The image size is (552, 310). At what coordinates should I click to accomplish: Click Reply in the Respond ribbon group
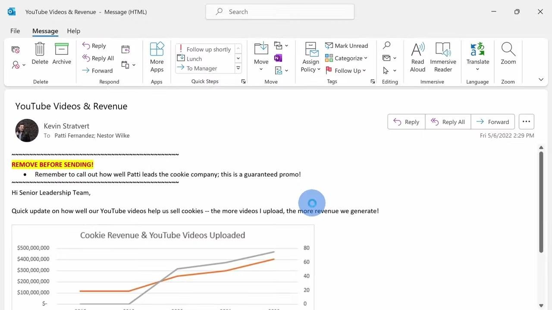94,46
